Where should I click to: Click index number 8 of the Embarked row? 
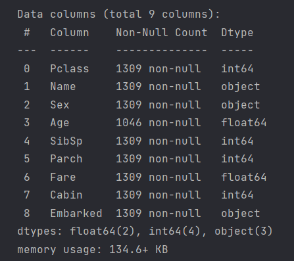pyautogui.click(x=27, y=213)
